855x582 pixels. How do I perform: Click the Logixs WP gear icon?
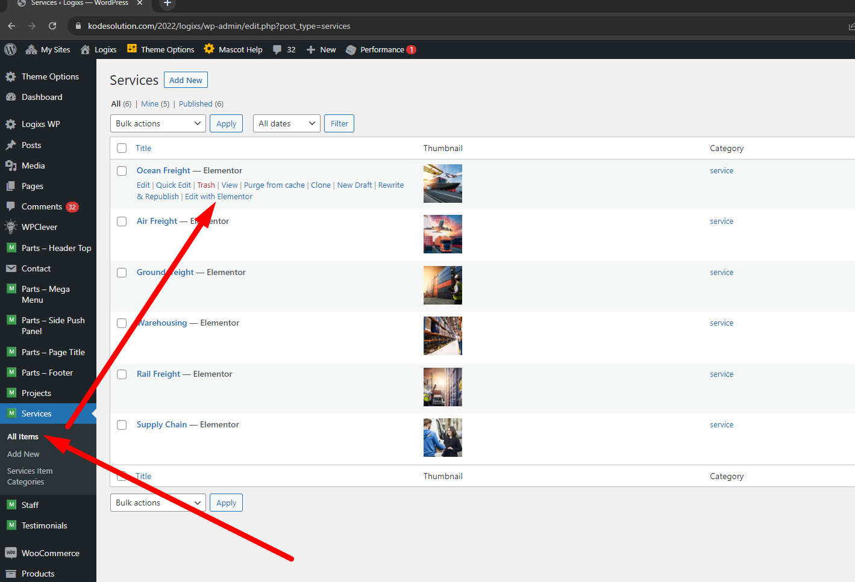tap(11, 124)
